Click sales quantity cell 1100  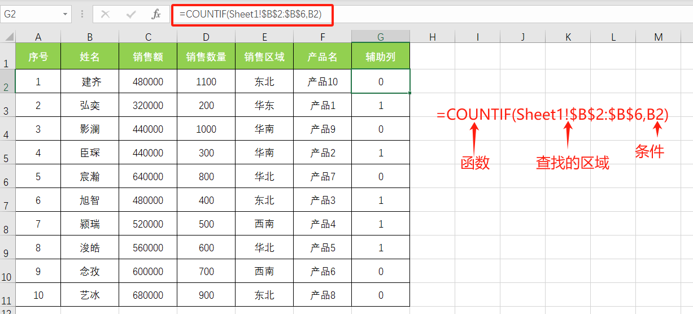coord(206,81)
